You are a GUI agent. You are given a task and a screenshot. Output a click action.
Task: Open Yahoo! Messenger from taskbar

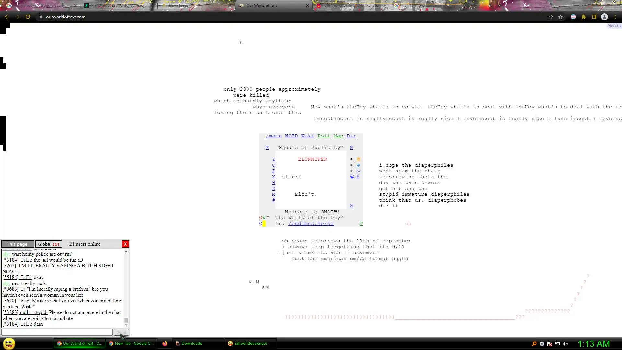[x=248, y=344]
